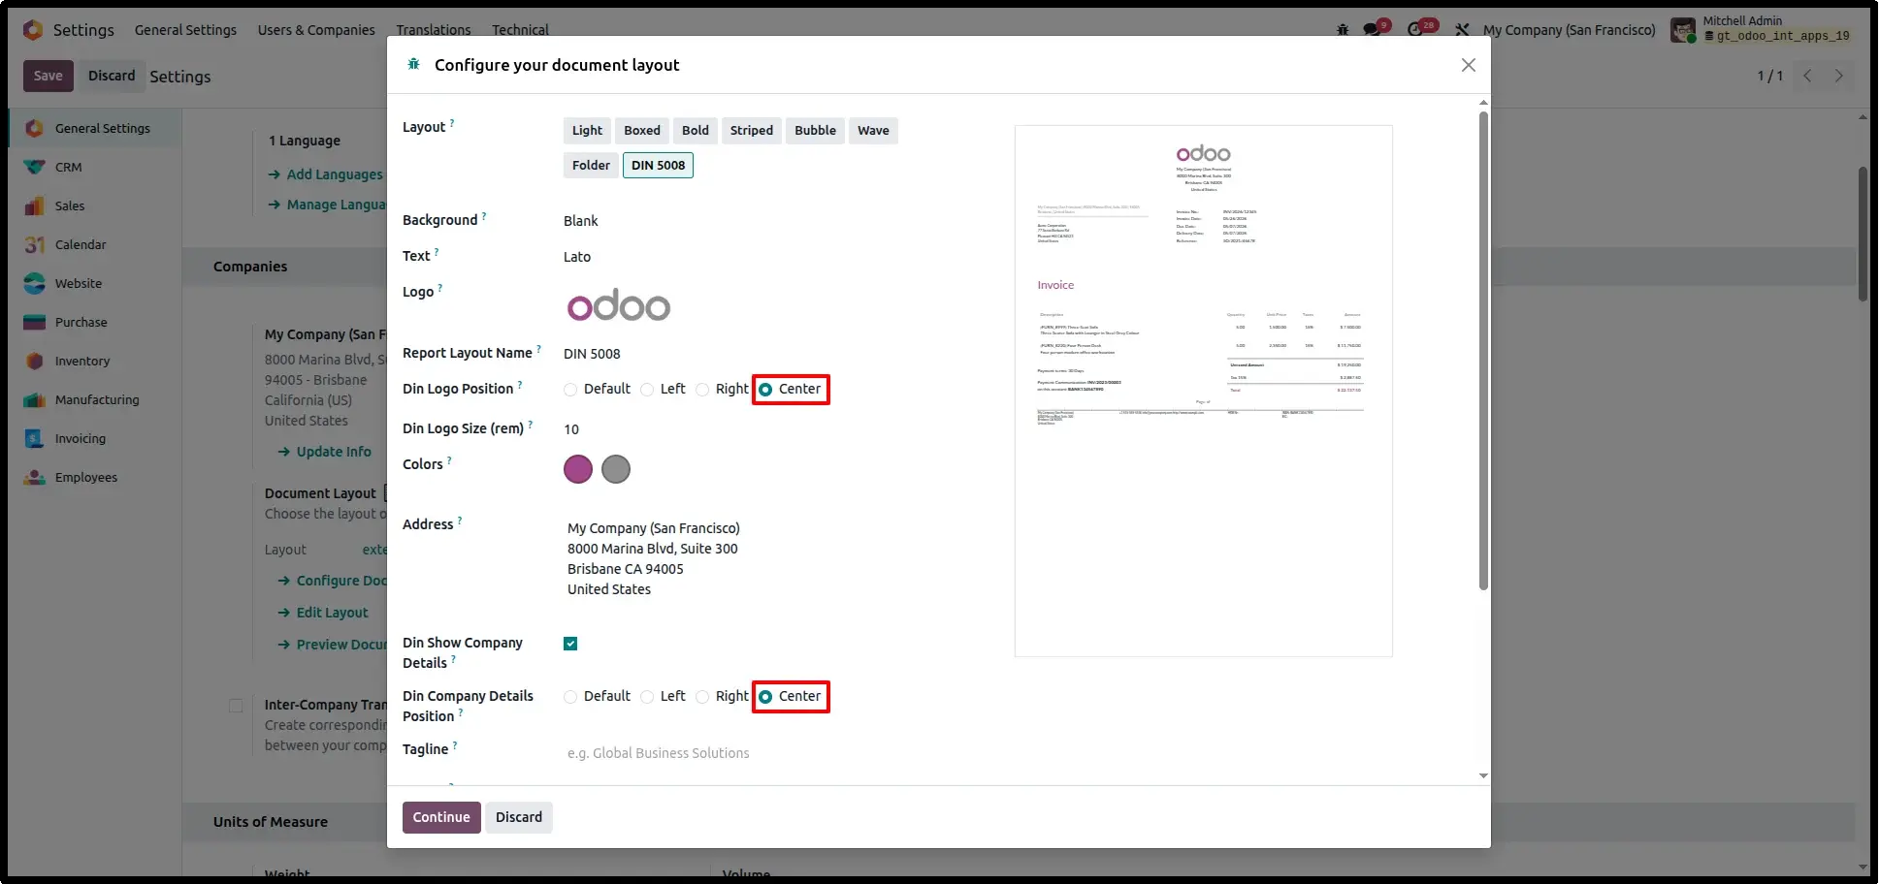Screen dimensions: 1880x884
Task: Click the Odoo Settings app icon
Action: coord(33,30)
